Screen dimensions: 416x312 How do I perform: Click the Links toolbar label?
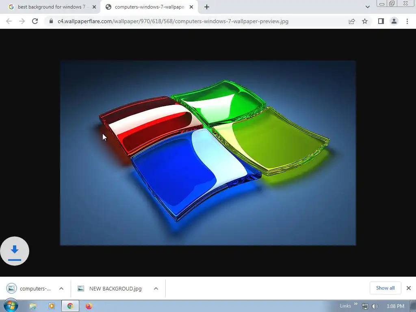[x=345, y=306]
